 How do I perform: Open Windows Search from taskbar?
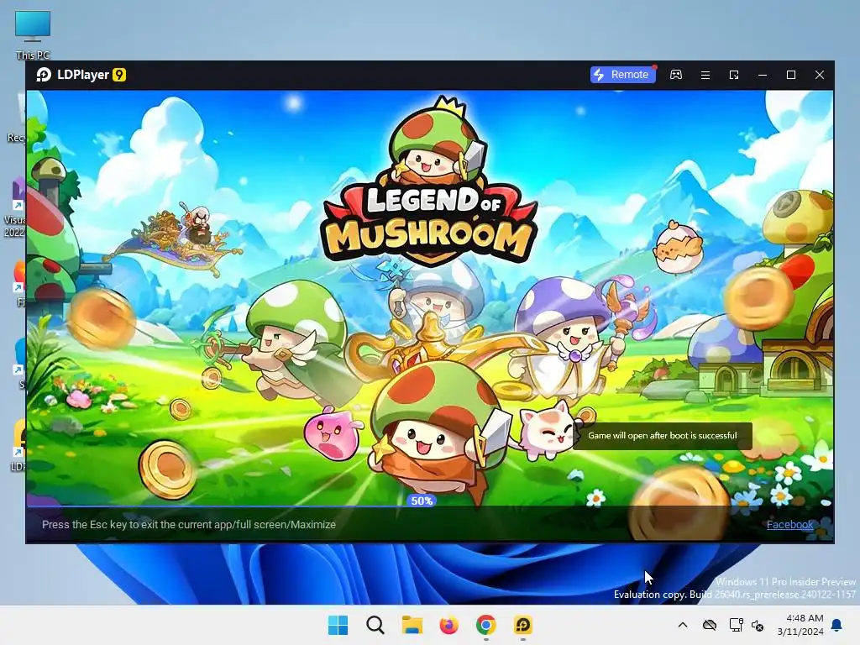pos(375,625)
